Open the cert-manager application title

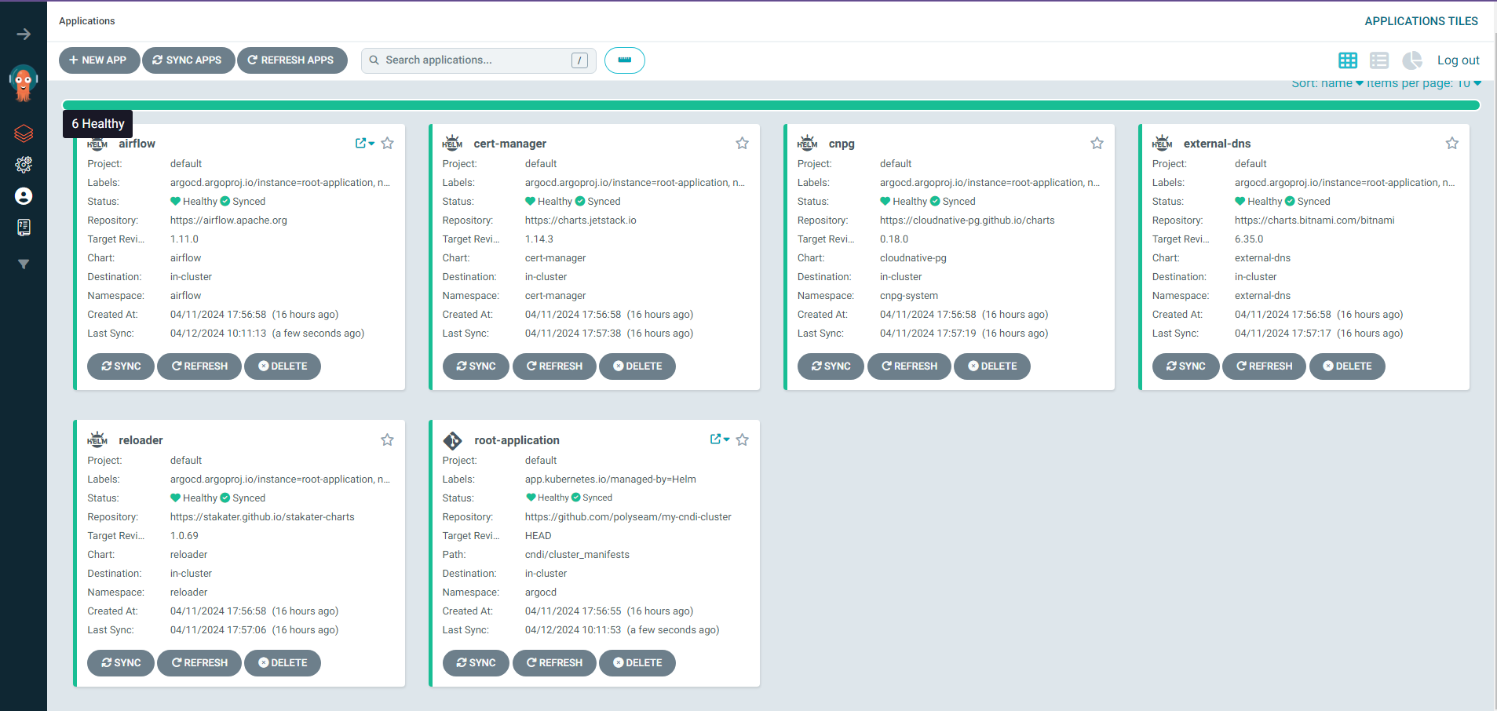(510, 144)
